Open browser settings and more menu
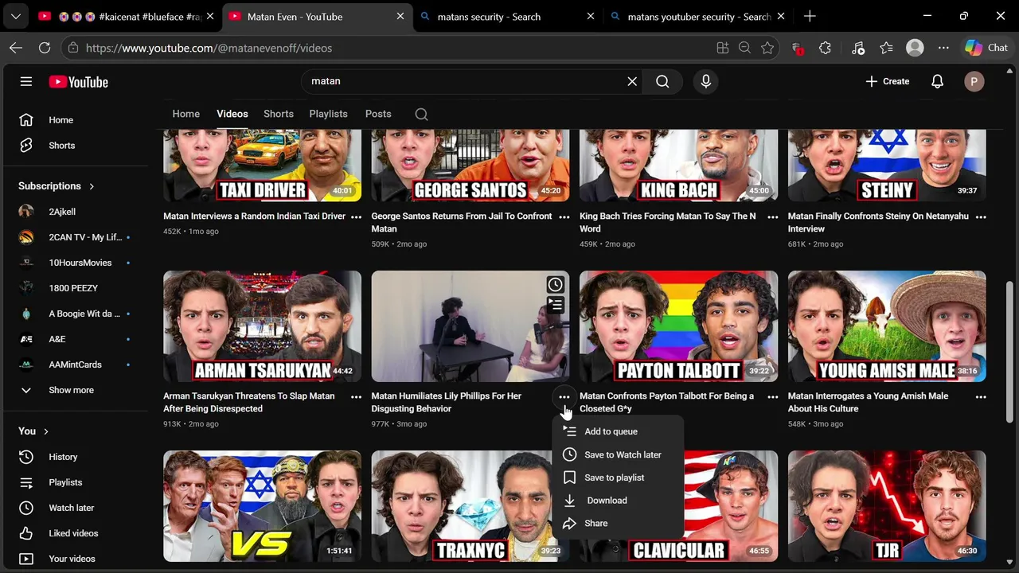 (943, 48)
